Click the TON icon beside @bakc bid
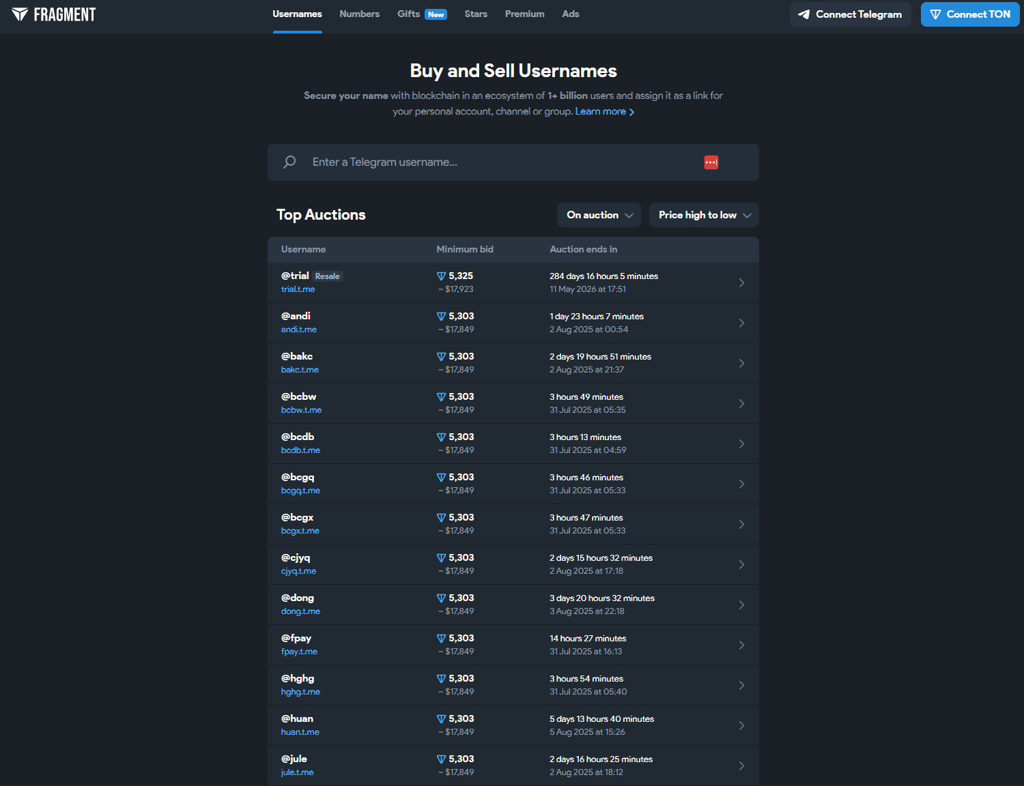This screenshot has width=1024, height=786. (441, 357)
